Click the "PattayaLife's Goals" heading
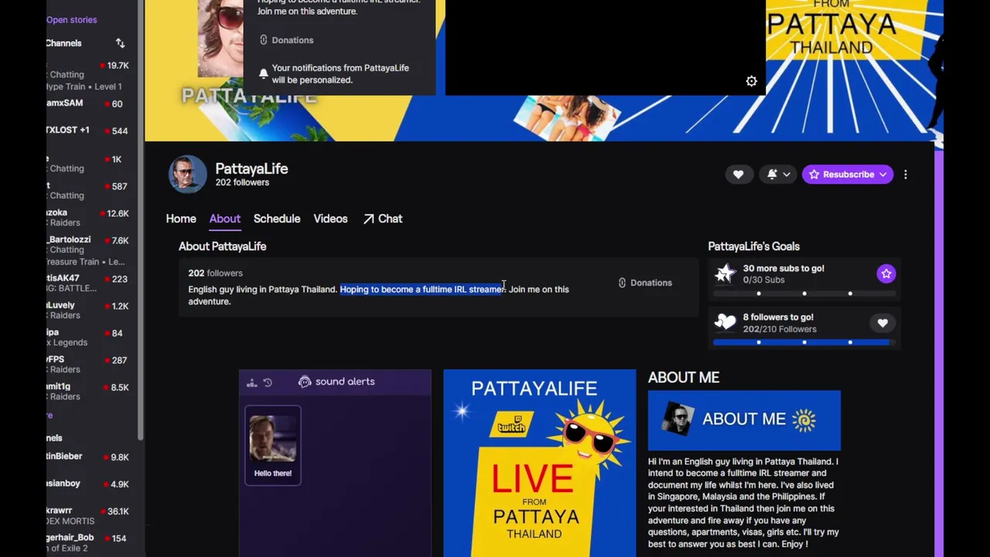990x557 pixels. [753, 247]
